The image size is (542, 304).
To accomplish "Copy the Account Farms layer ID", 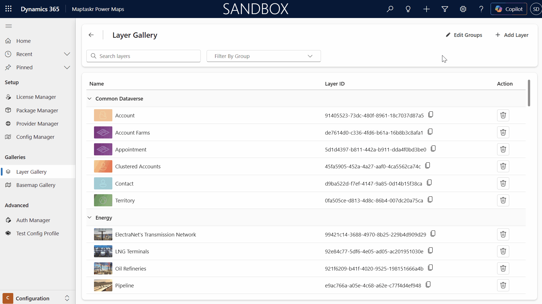I will coord(430,132).
